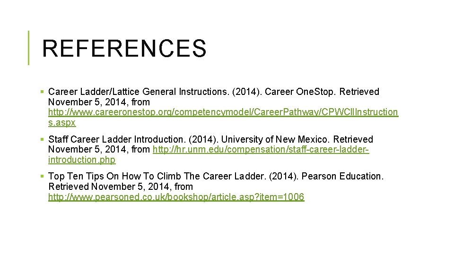Viewport: 454px width, 255px height.
Task: Click "Retrieved November 5, 2014, from" above the pearsoned link
Action: click(121, 187)
